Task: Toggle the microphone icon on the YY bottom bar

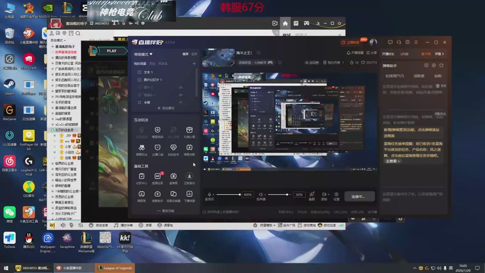Action: point(72,225)
